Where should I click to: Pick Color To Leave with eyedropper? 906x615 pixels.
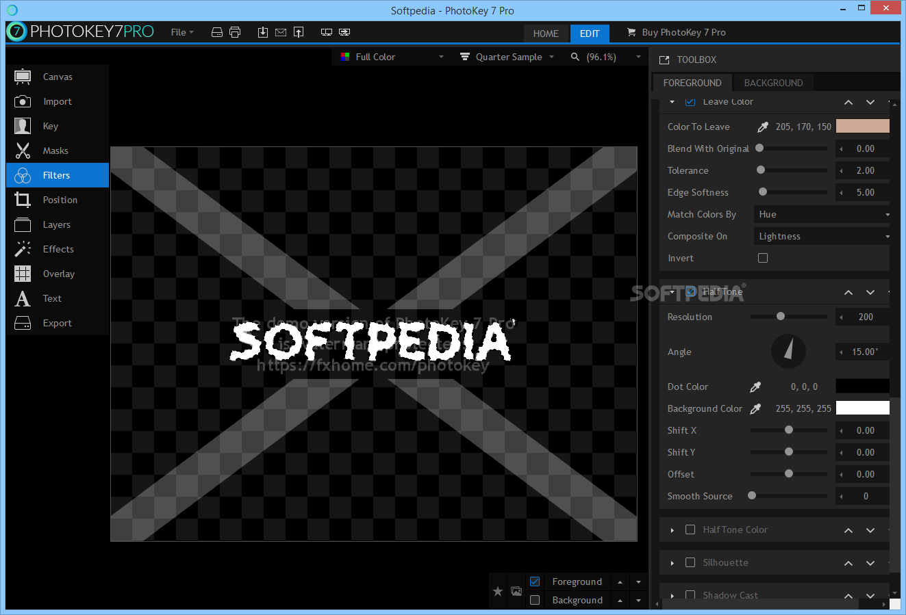(x=763, y=127)
